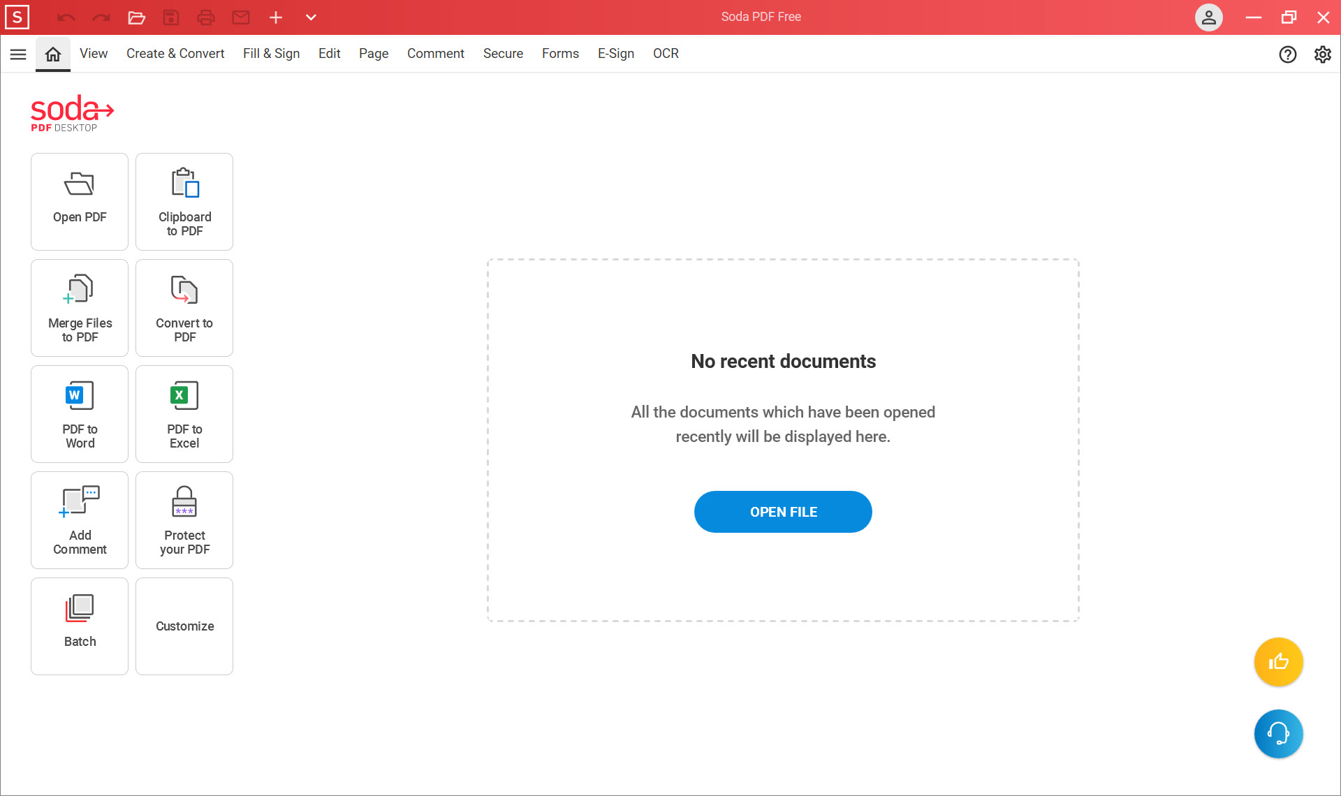Viewport: 1341px width, 796px height.
Task: Click the PDF to Excel tile
Action: click(184, 414)
